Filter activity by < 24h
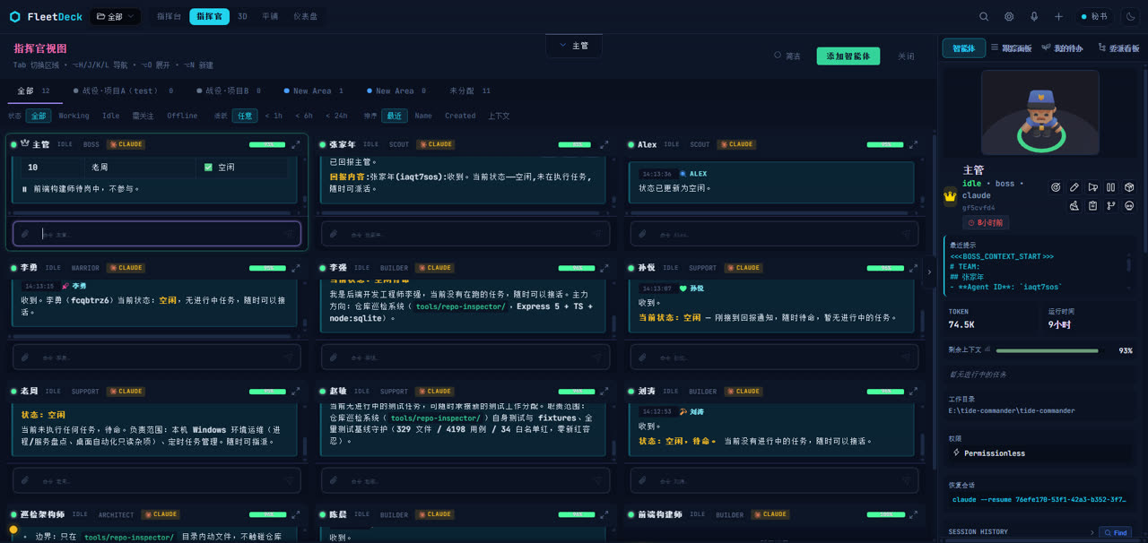The width and height of the screenshot is (1148, 543). point(336,116)
